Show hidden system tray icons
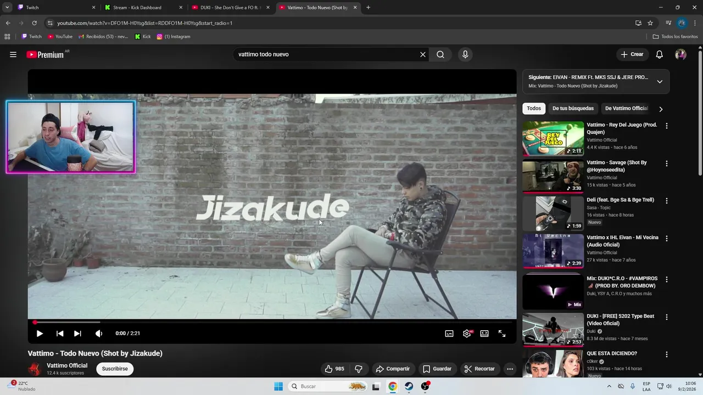Screen dimensions: 703x395 609,386
